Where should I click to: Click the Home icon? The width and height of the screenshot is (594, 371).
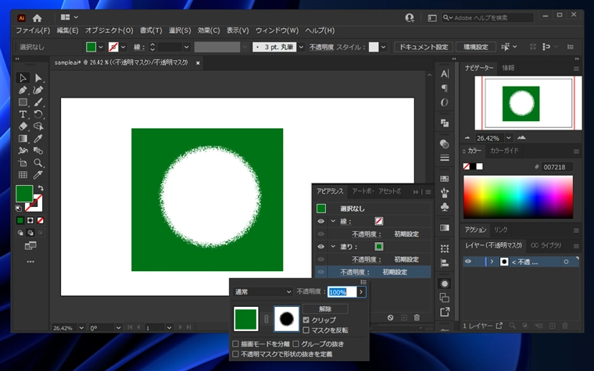38,18
